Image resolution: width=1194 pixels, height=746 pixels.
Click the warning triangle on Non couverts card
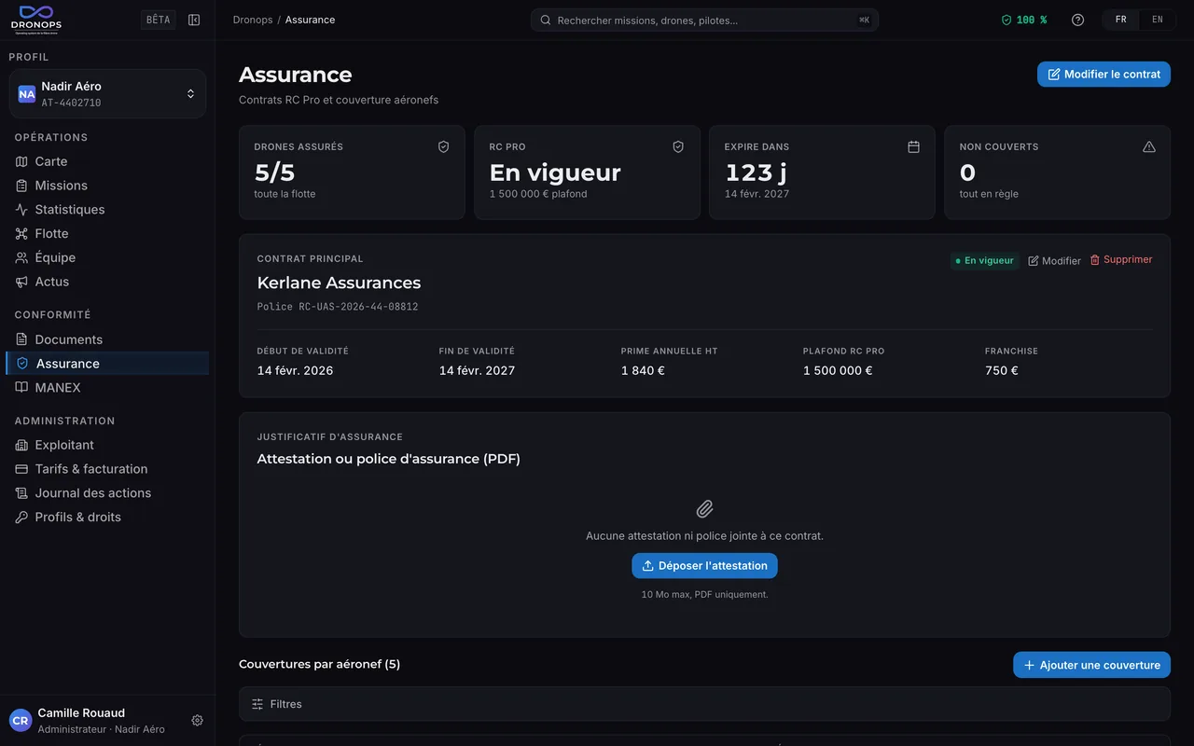(1148, 146)
